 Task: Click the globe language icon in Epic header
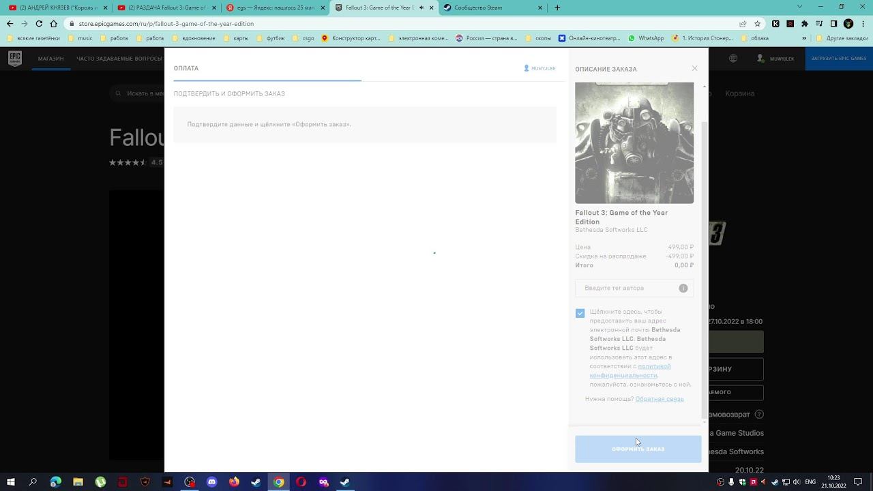coord(733,59)
